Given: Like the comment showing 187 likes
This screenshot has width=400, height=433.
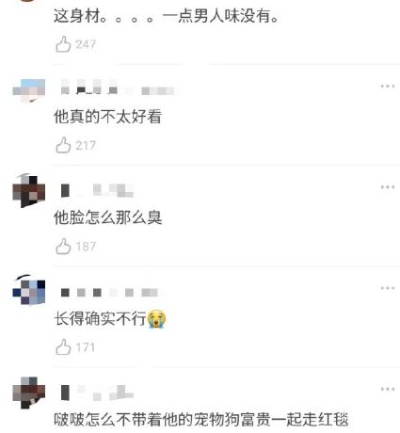Looking at the screenshot, I should click(63, 246).
